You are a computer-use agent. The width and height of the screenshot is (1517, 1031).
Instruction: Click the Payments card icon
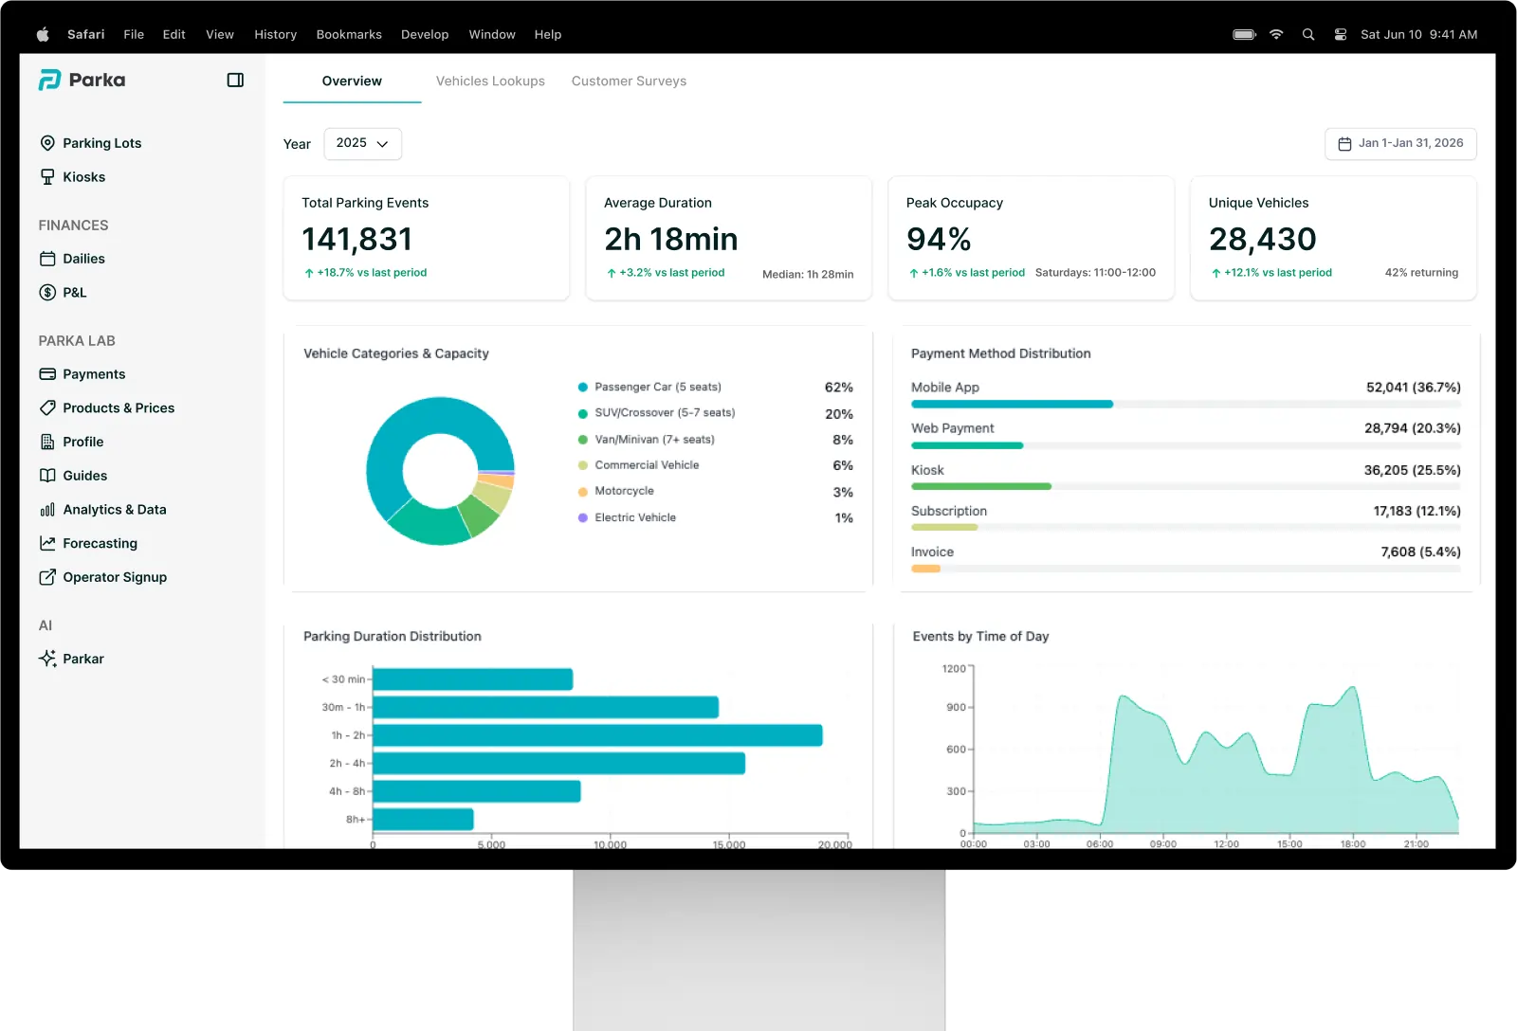(x=47, y=374)
